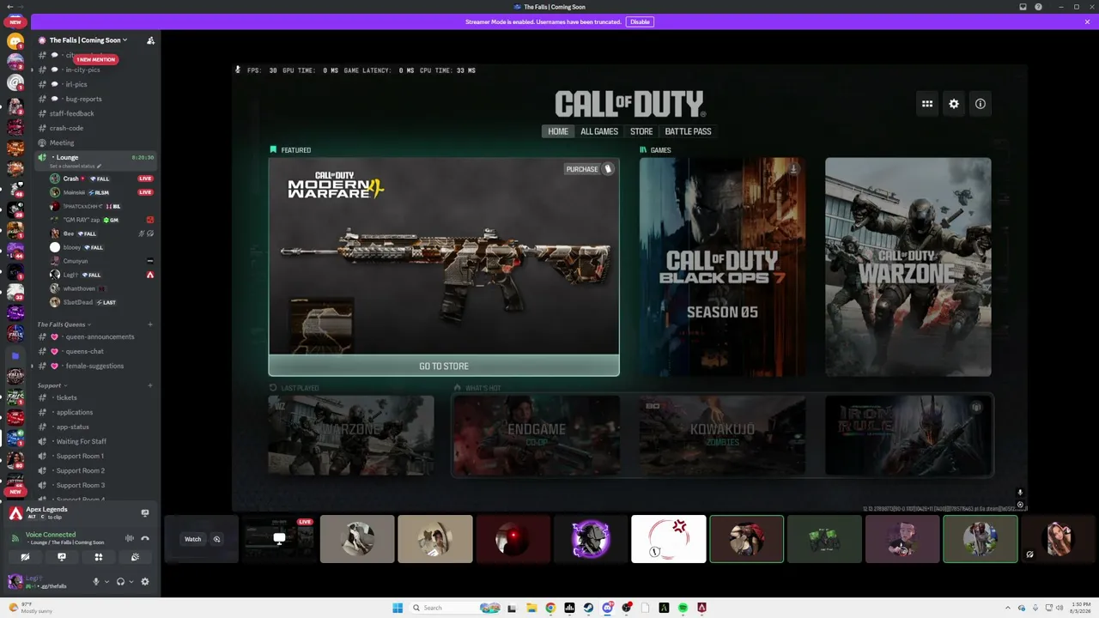The image size is (1099, 618).
Task: Stream Apex Legends with the screen icon
Action: coord(145,512)
